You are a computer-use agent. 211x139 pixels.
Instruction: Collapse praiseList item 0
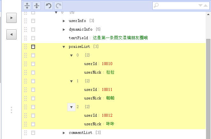(71, 55)
